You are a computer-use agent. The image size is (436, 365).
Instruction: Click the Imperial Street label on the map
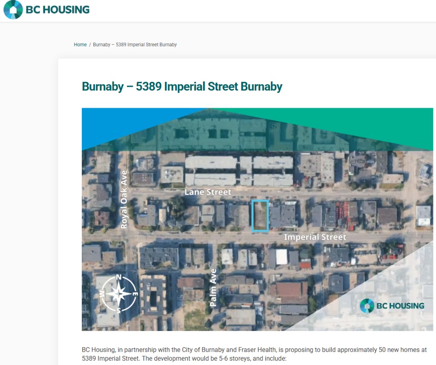click(x=315, y=237)
